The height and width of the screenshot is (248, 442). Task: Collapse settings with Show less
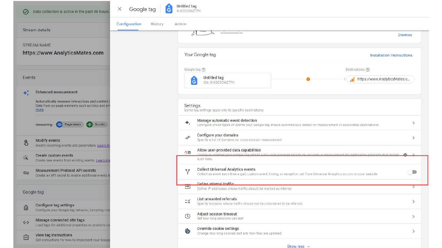298,246
